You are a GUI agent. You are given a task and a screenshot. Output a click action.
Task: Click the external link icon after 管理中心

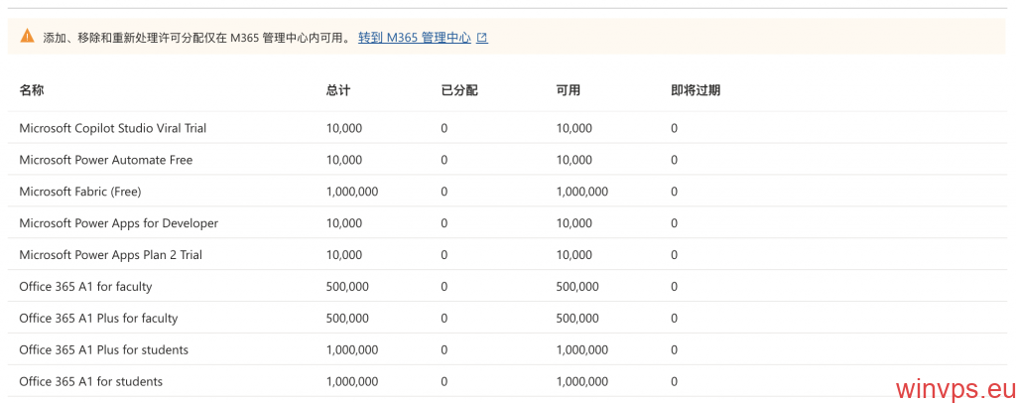coord(482,38)
